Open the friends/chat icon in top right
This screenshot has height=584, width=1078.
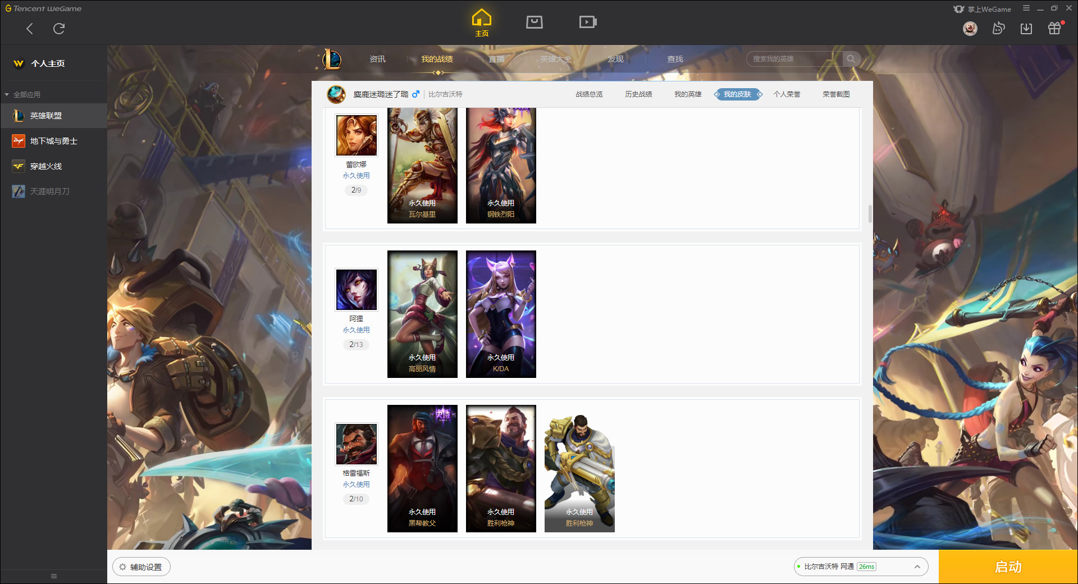point(998,28)
